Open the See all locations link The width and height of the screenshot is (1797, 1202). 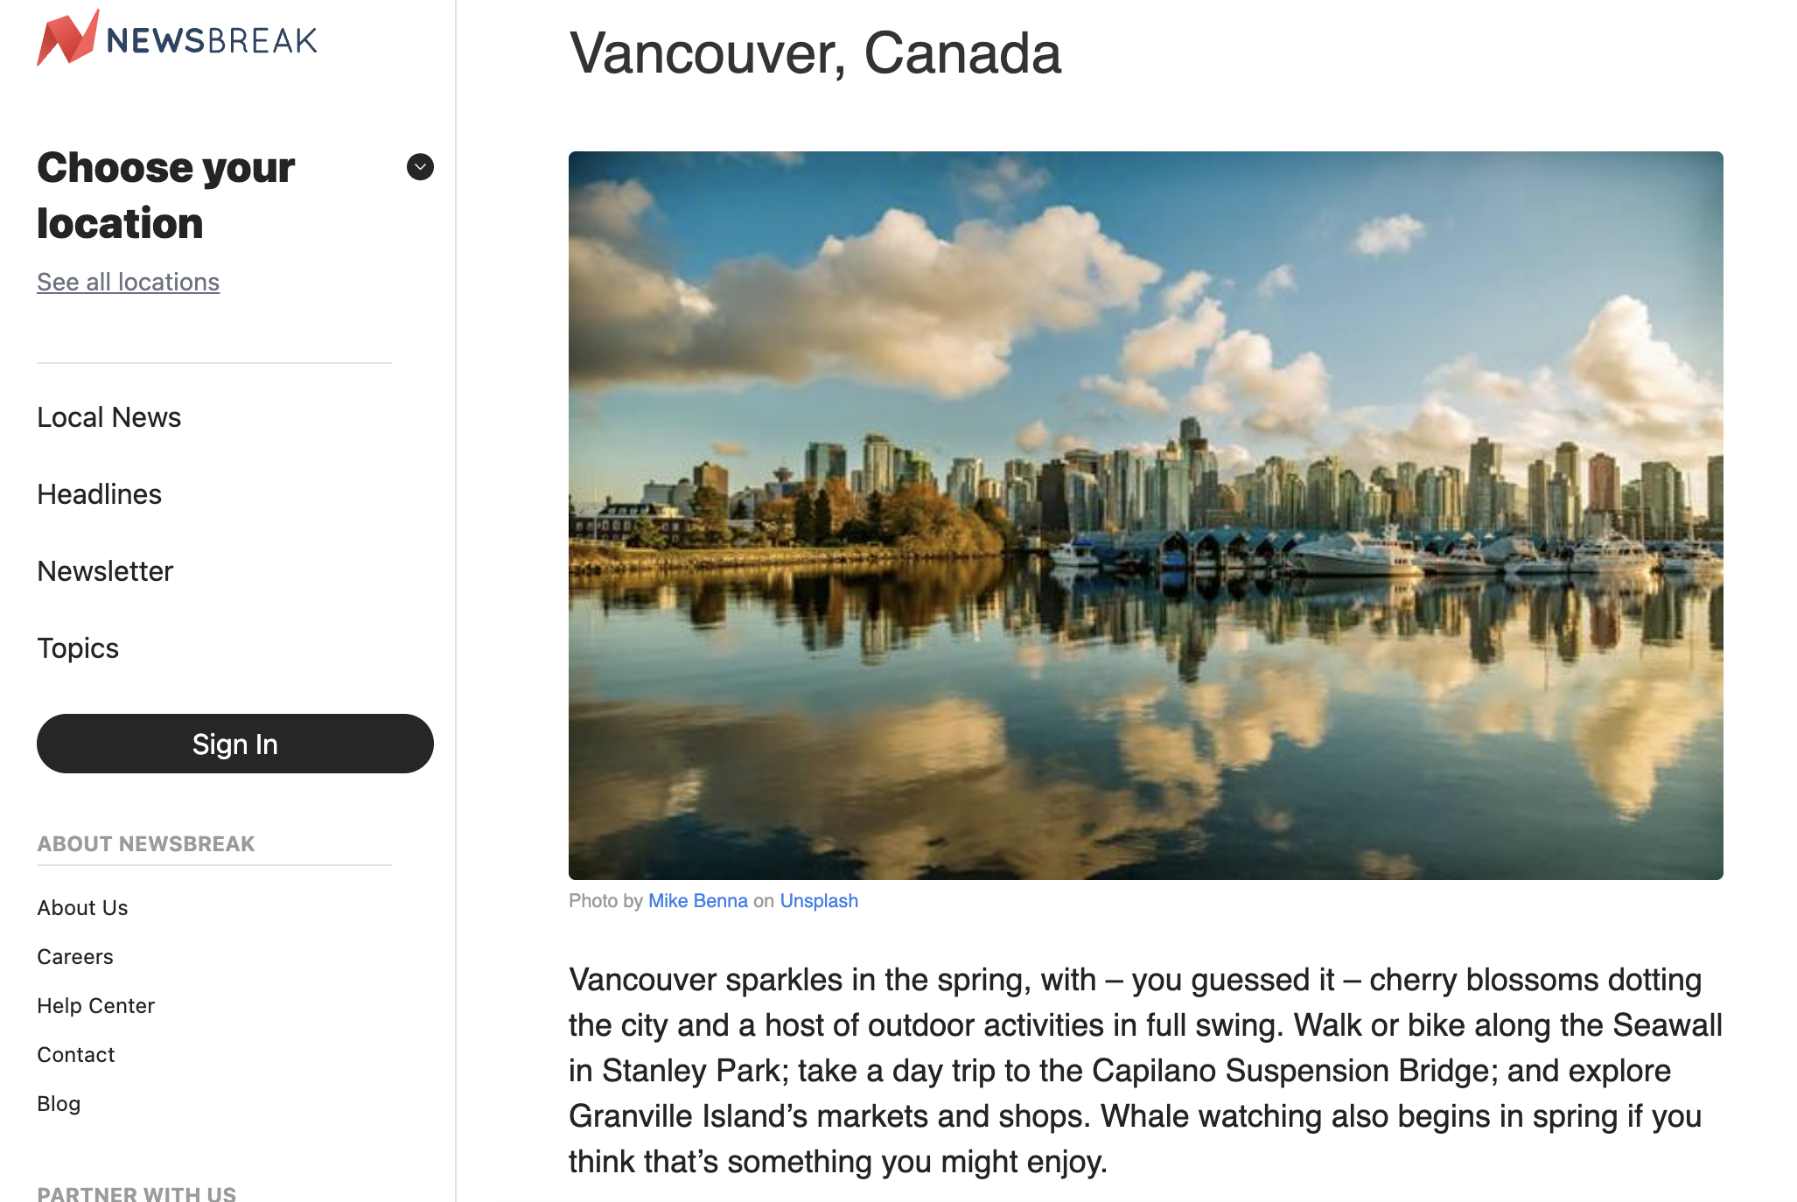128,282
